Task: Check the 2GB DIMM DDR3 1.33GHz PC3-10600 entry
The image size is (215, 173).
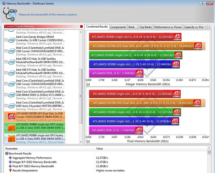Action: (x=6, y=95)
